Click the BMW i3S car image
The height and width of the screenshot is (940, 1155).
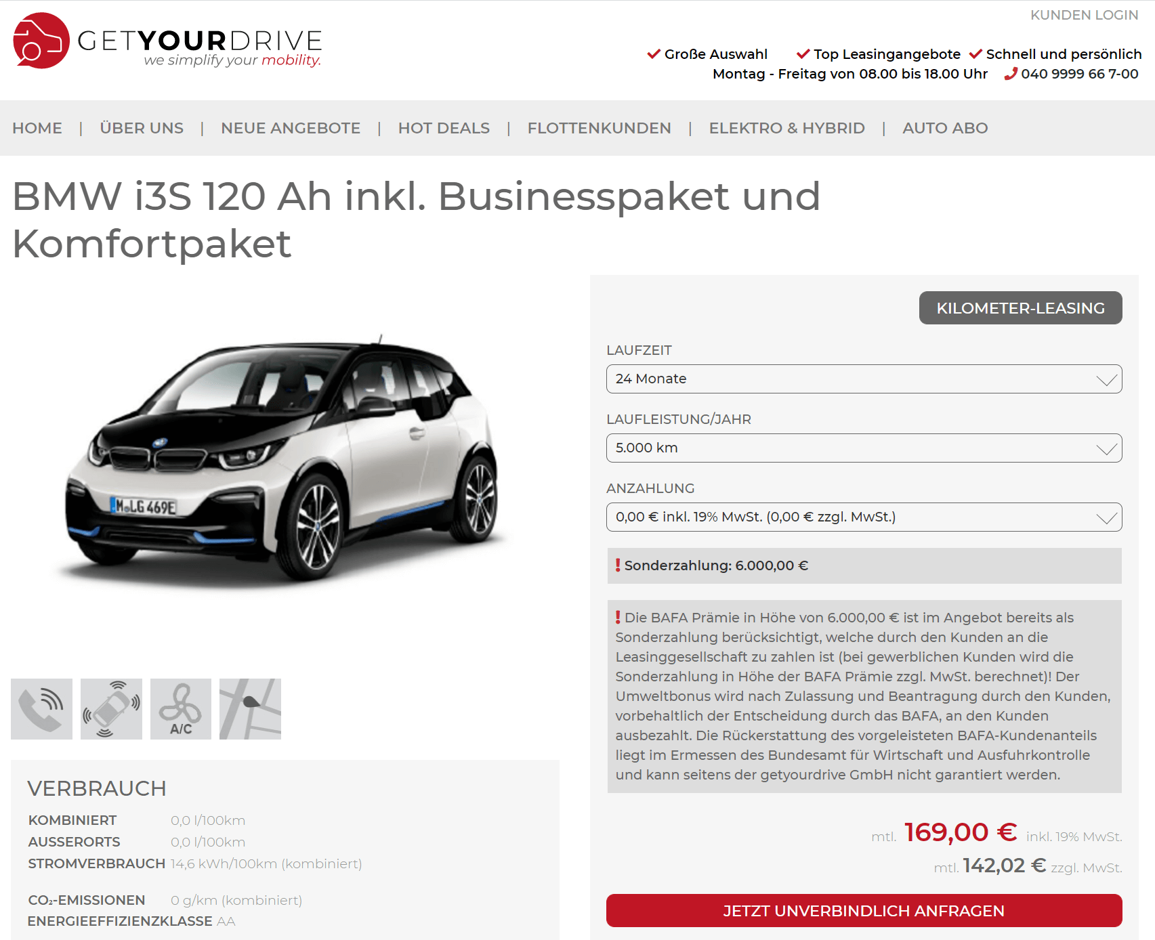[x=283, y=461]
